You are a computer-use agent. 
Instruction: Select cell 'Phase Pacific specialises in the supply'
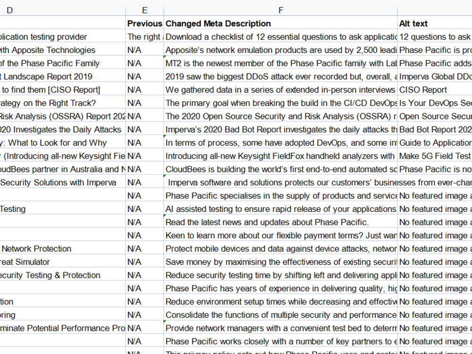click(x=280, y=196)
